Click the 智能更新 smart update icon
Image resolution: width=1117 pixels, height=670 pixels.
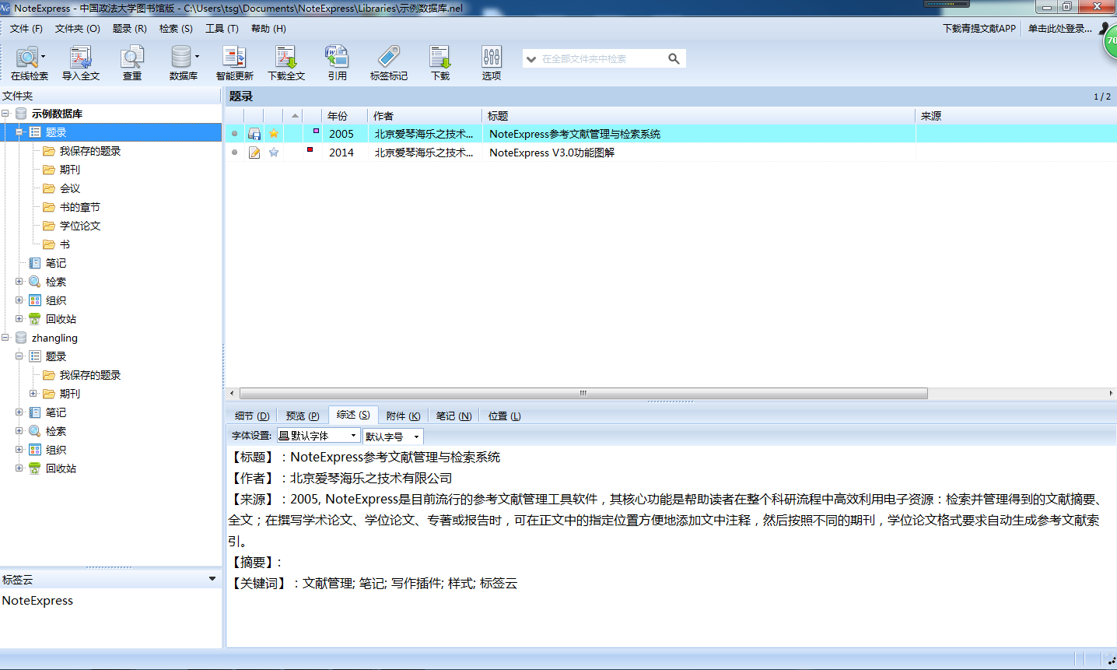coord(234,58)
